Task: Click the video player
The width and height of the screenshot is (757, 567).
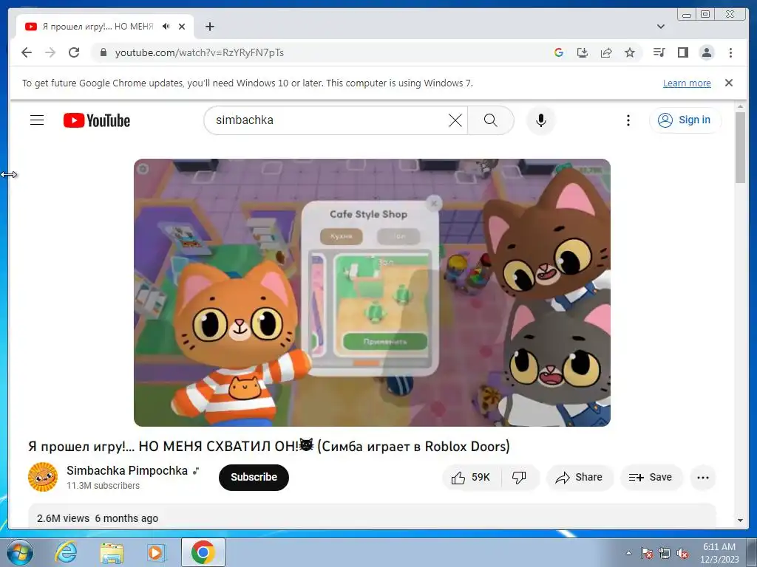Action: (x=373, y=292)
